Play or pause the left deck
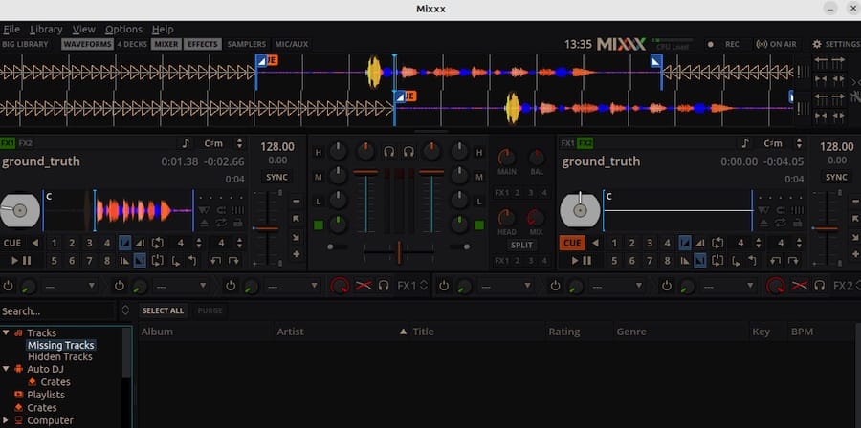 (x=21, y=260)
